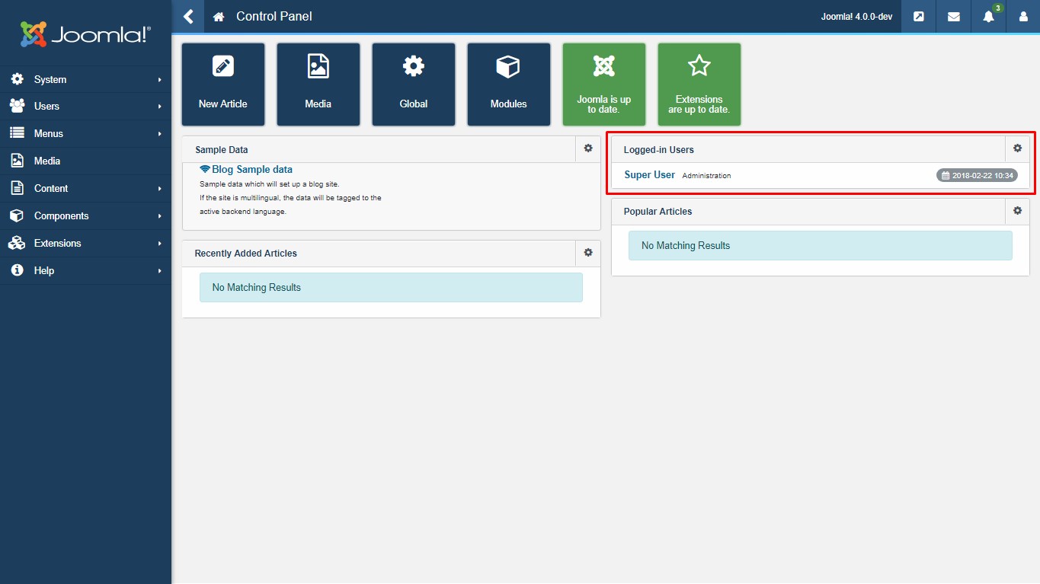Viewport: 1040px width, 584px height.
Task: Open notifications bell icon
Action: [x=989, y=16]
